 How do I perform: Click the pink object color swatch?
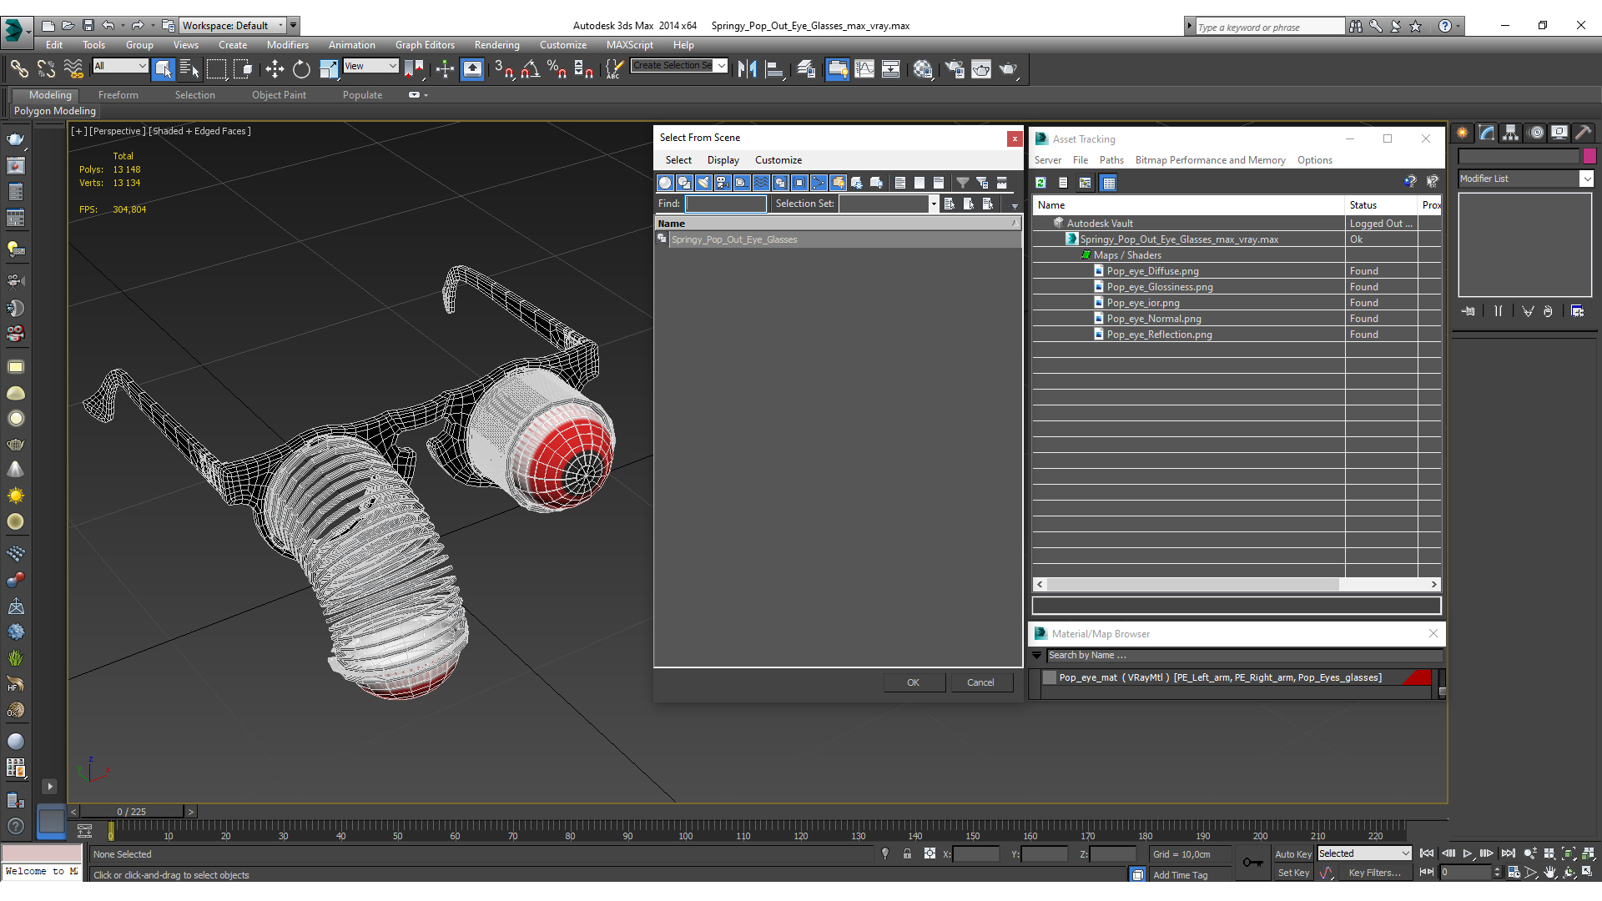pyautogui.click(x=1589, y=156)
